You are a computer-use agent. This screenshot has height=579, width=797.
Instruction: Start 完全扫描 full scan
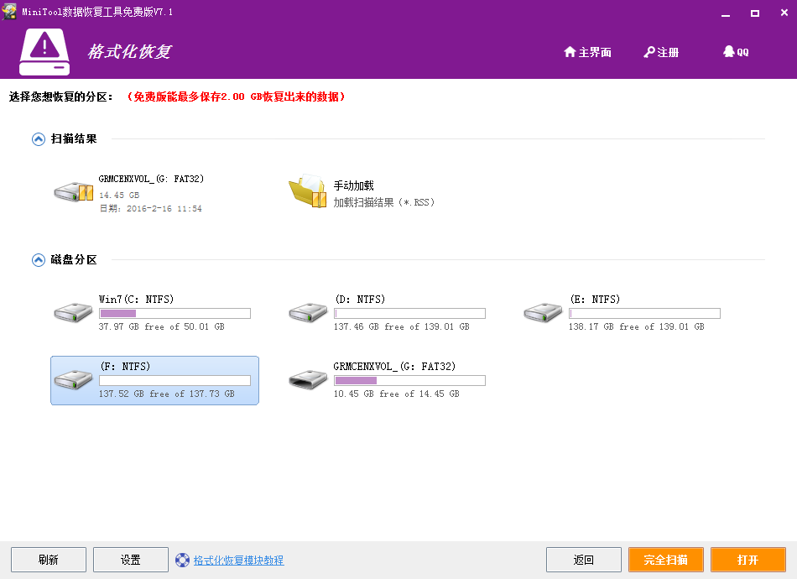tap(666, 560)
